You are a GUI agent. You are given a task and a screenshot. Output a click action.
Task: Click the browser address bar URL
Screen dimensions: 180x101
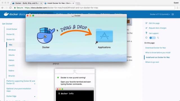pos(61,8)
